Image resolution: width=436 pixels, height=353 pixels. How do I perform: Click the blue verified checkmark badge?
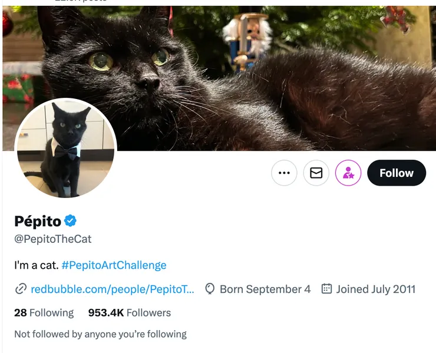pos(71,221)
